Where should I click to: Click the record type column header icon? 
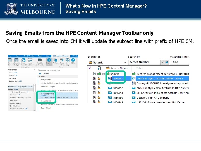pos(99,68)
